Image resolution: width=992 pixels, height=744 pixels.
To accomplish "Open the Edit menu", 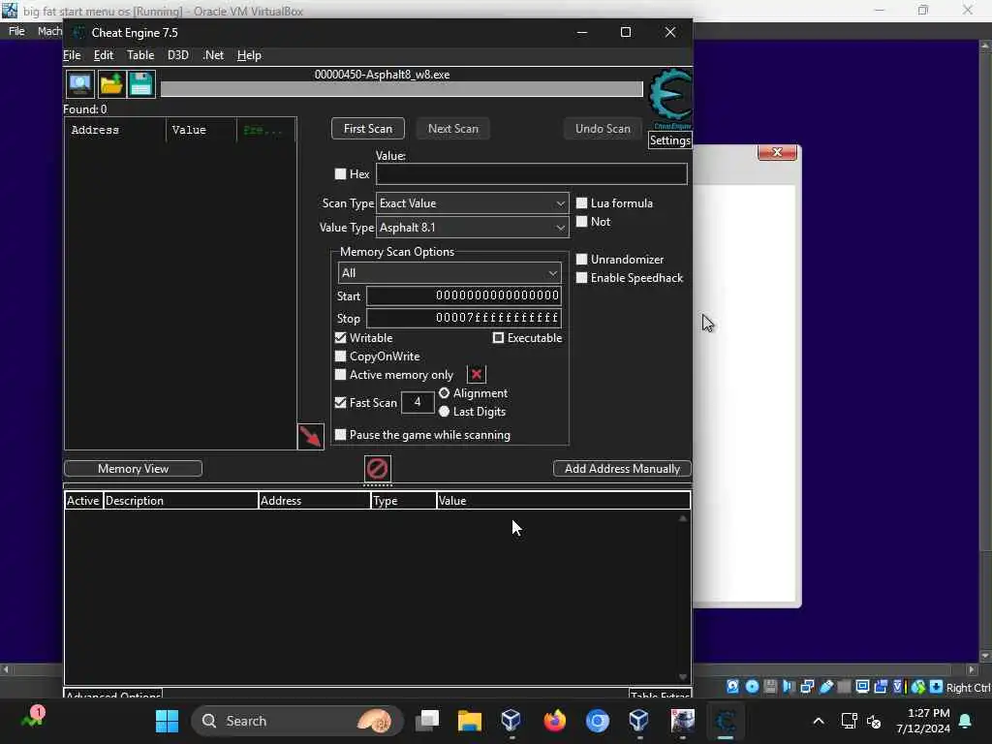I will (103, 55).
